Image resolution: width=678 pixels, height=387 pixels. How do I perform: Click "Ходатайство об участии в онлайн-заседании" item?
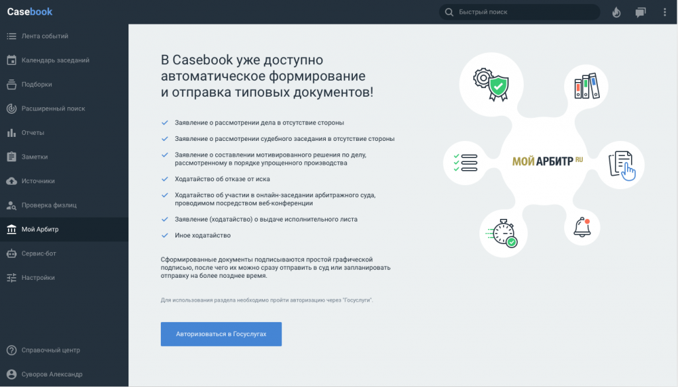point(275,199)
